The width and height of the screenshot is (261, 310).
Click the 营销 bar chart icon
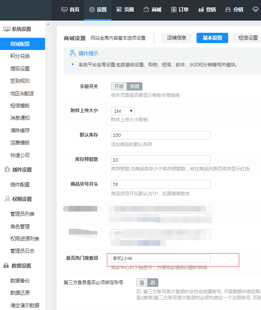(201, 10)
